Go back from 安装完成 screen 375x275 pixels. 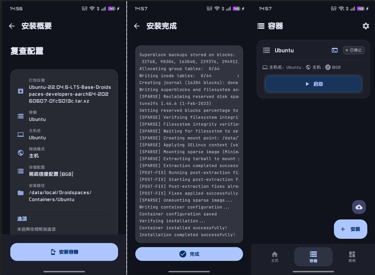pyautogui.click(x=137, y=26)
